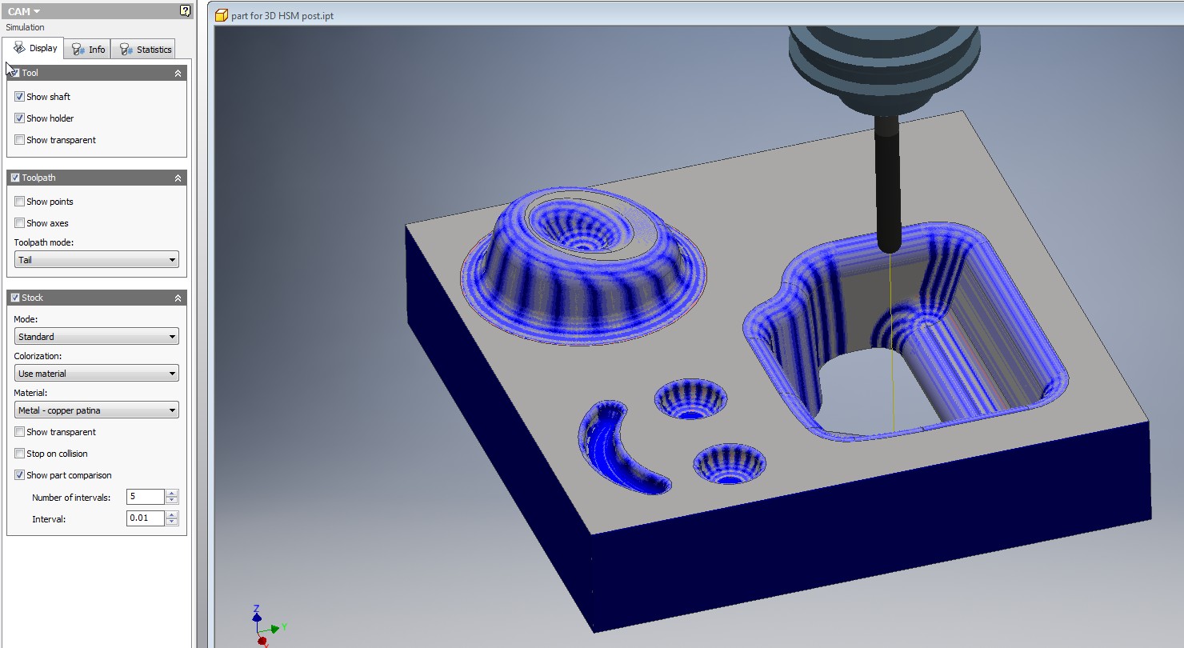The image size is (1184, 648).
Task: Uncheck Show shaft checkbox
Action: [x=20, y=97]
